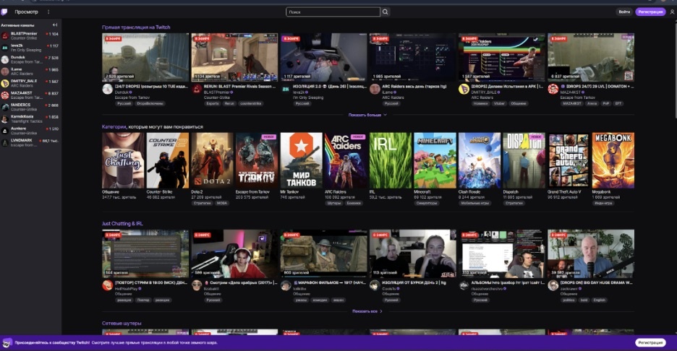Open KarmikKoala avatar in sidebar
Image resolution: width=677 pixels, height=351 pixels.
click(x=5, y=119)
